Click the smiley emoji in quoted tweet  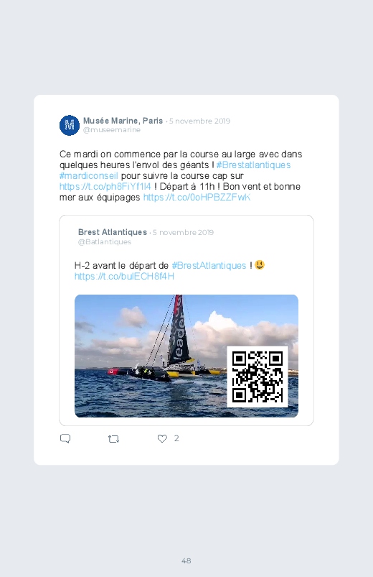click(260, 265)
